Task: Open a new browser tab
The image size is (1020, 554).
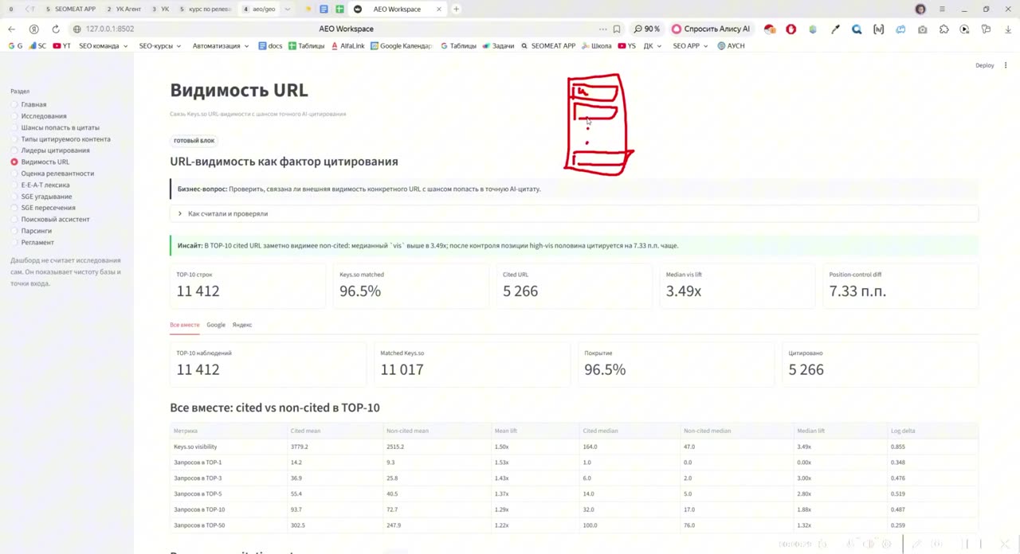Action: [x=456, y=9]
